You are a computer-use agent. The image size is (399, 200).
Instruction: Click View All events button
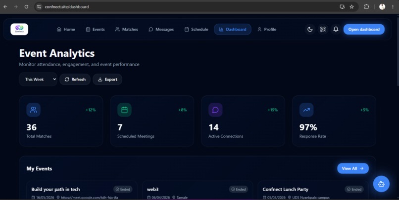(353, 168)
